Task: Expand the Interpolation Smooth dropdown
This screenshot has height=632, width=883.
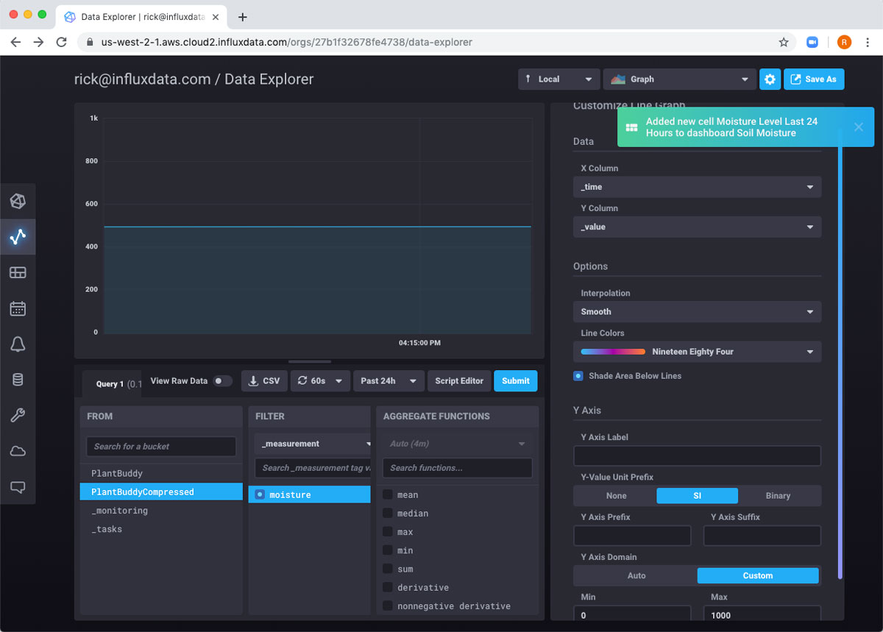Action: pyautogui.click(x=697, y=312)
